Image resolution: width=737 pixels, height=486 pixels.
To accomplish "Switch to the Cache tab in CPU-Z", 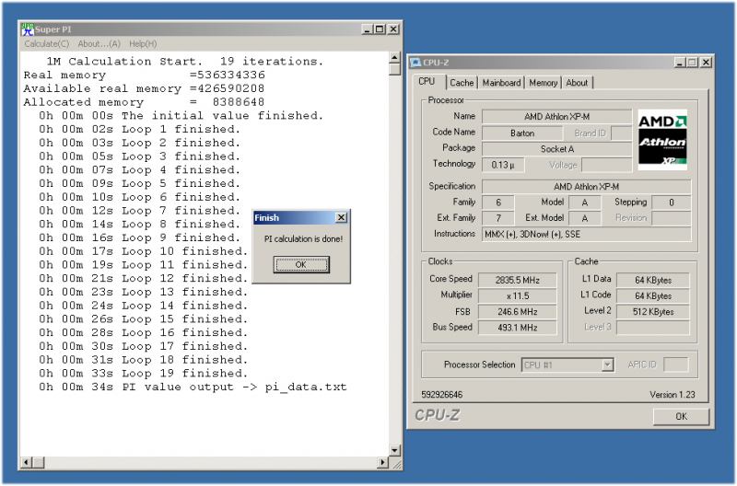I will (462, 83).
